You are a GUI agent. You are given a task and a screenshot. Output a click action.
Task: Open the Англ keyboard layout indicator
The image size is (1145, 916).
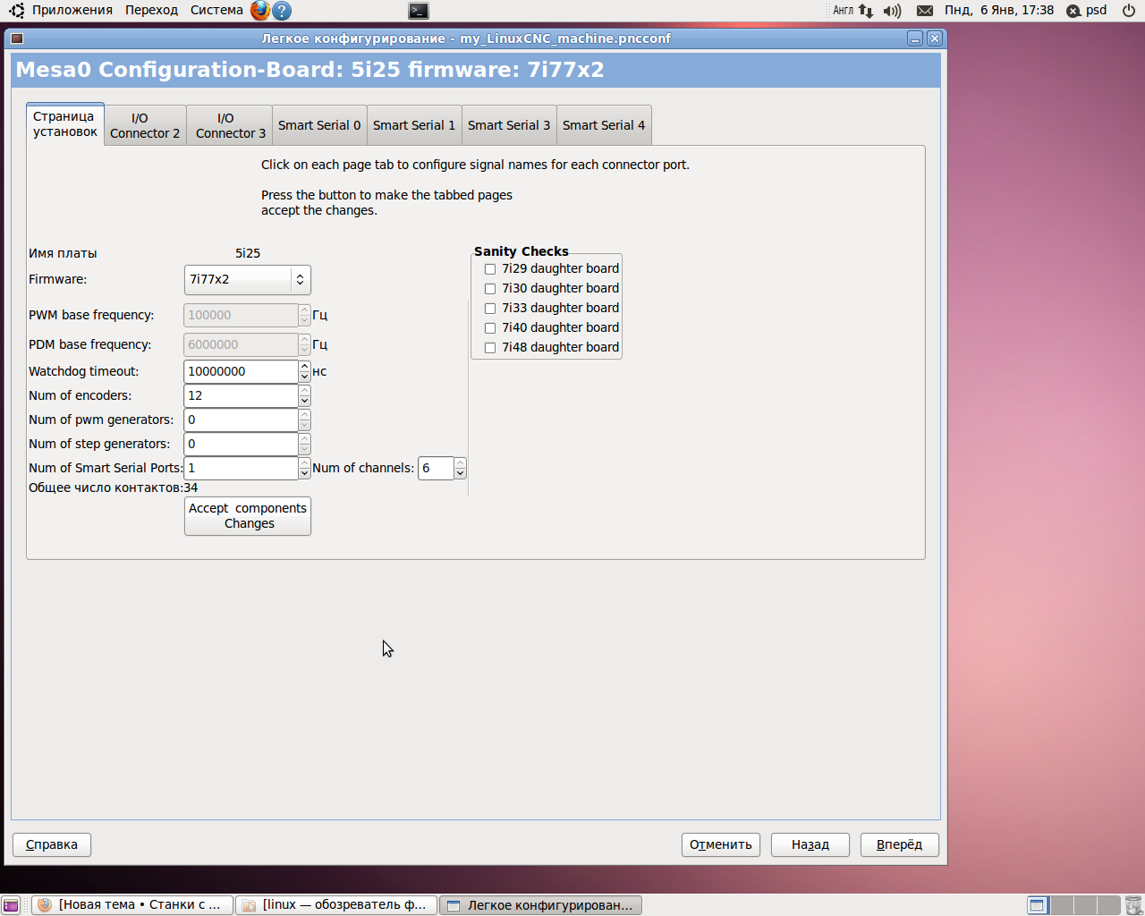tap(844, 11)
